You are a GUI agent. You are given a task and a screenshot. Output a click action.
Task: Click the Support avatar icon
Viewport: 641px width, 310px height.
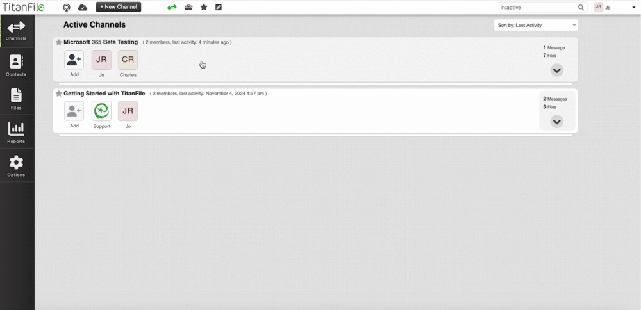[101, 111]
